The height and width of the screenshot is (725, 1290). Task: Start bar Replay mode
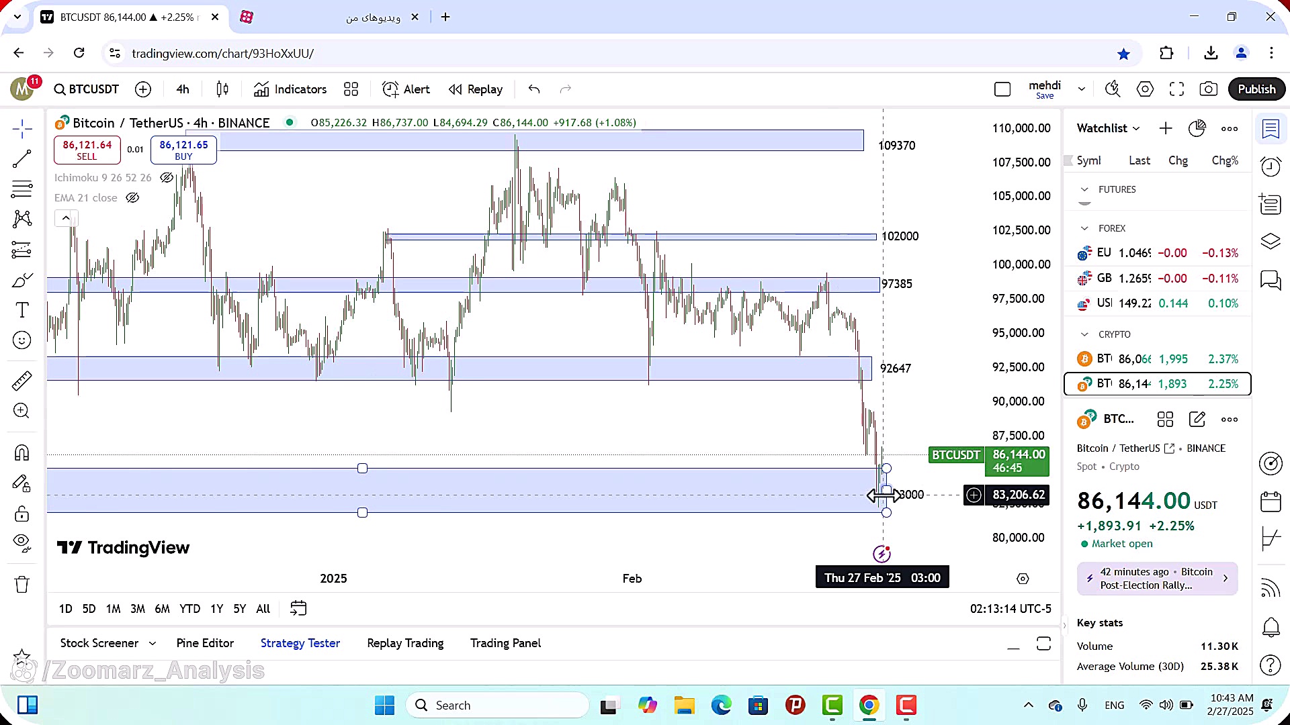476,89
